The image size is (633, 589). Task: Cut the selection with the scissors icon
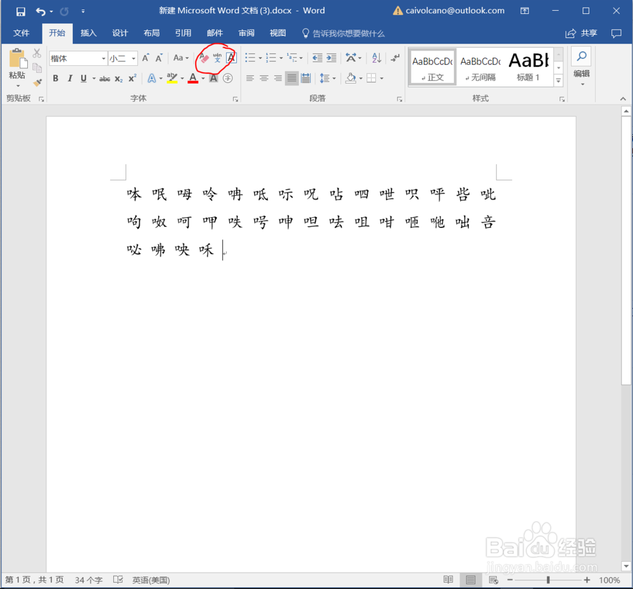(x=37, y=53)
